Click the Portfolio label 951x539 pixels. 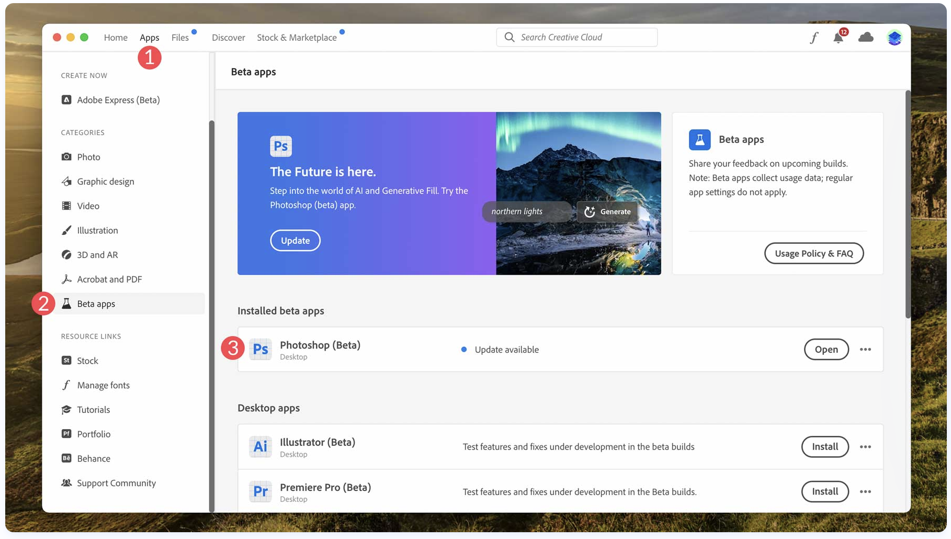click(x=94, y=434)
